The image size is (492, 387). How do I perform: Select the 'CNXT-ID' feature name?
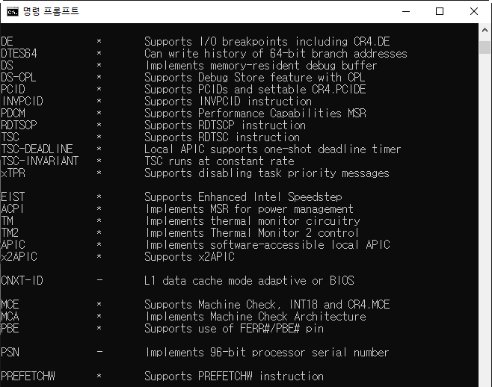pyautogui.click(x=22, y=280)
